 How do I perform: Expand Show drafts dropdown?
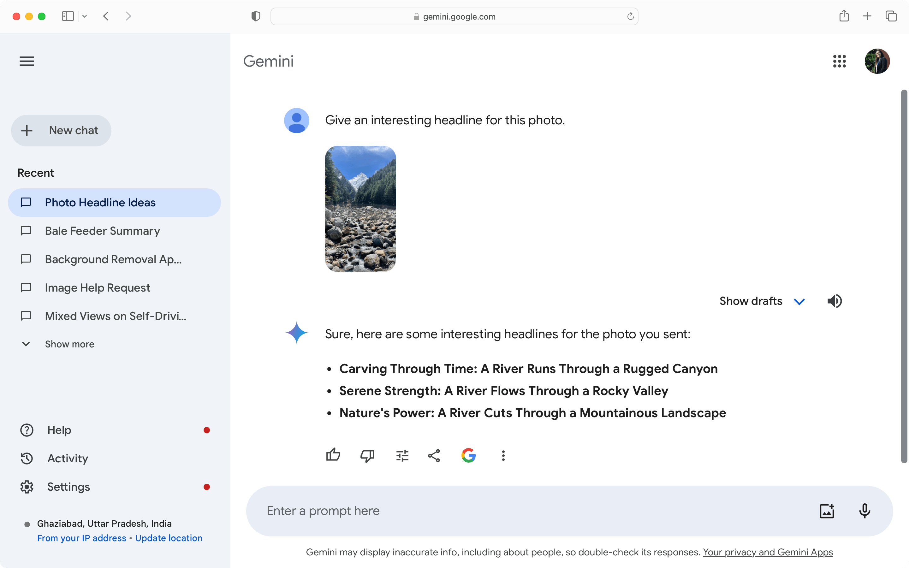pyautogui.click(x=762, y=301)
